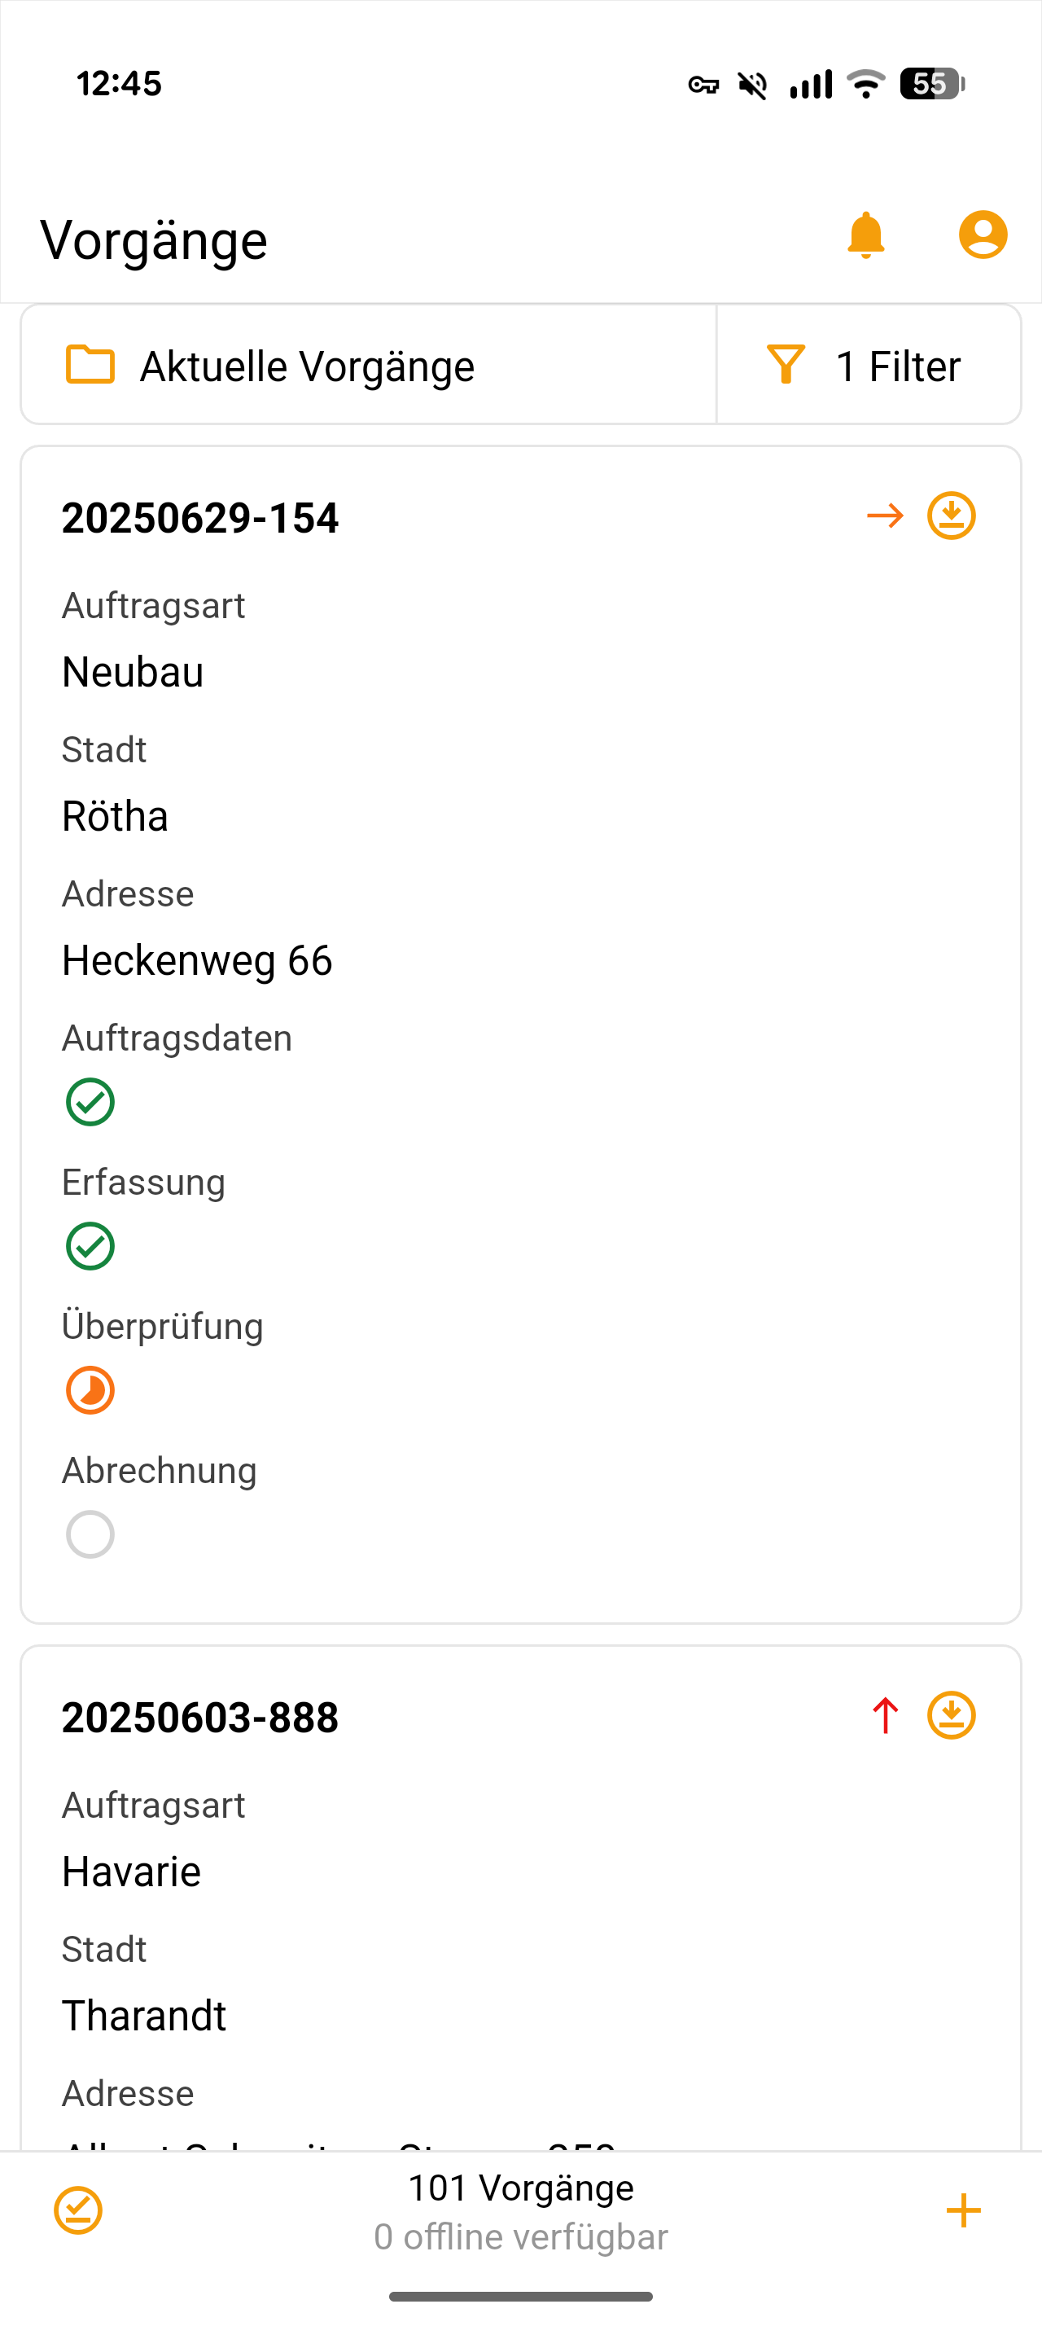Viewport: 1042px width, 2326px height.
Task: Open the notifications bell
Action: tap(865, 235)
